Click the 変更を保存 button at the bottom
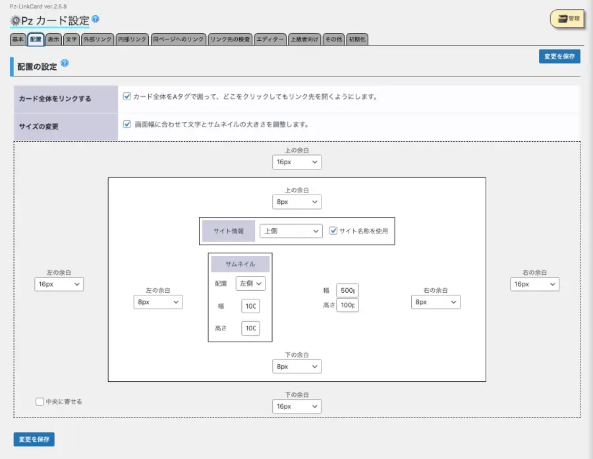Viewport: 593px width, 459px height. pyautogui.click(x=33, y=439)
